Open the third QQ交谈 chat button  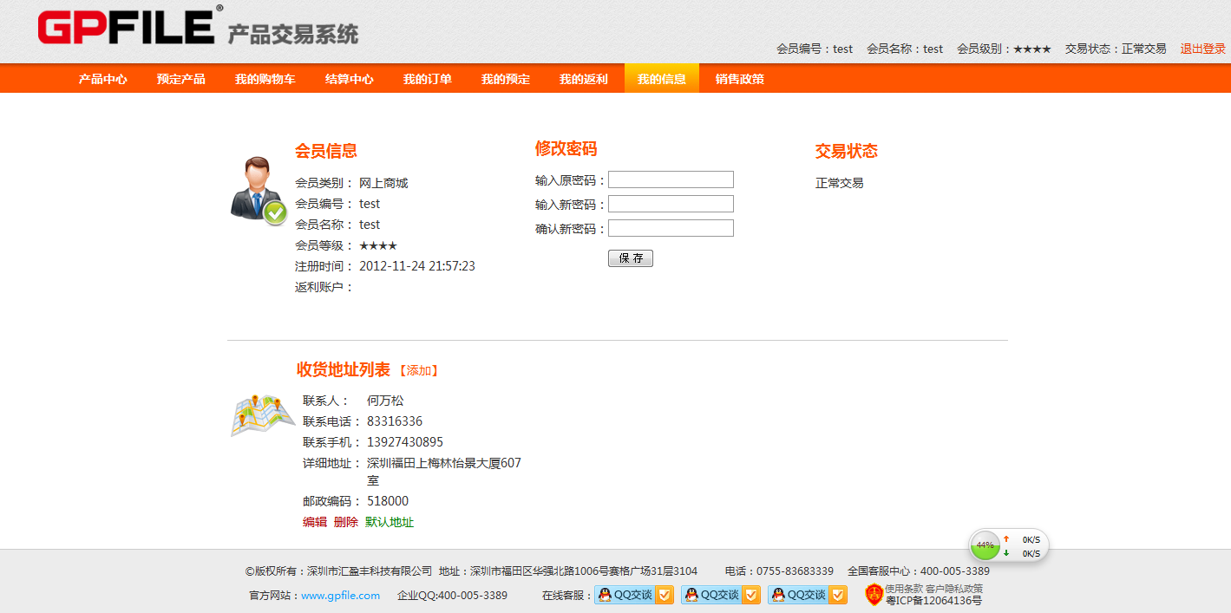[807, 595]
